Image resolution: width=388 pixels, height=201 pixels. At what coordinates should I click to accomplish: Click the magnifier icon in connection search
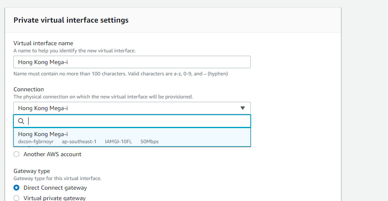21,121
